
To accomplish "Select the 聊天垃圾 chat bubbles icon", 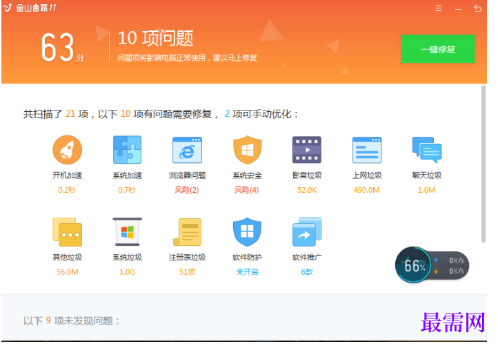I will (427, 150).
